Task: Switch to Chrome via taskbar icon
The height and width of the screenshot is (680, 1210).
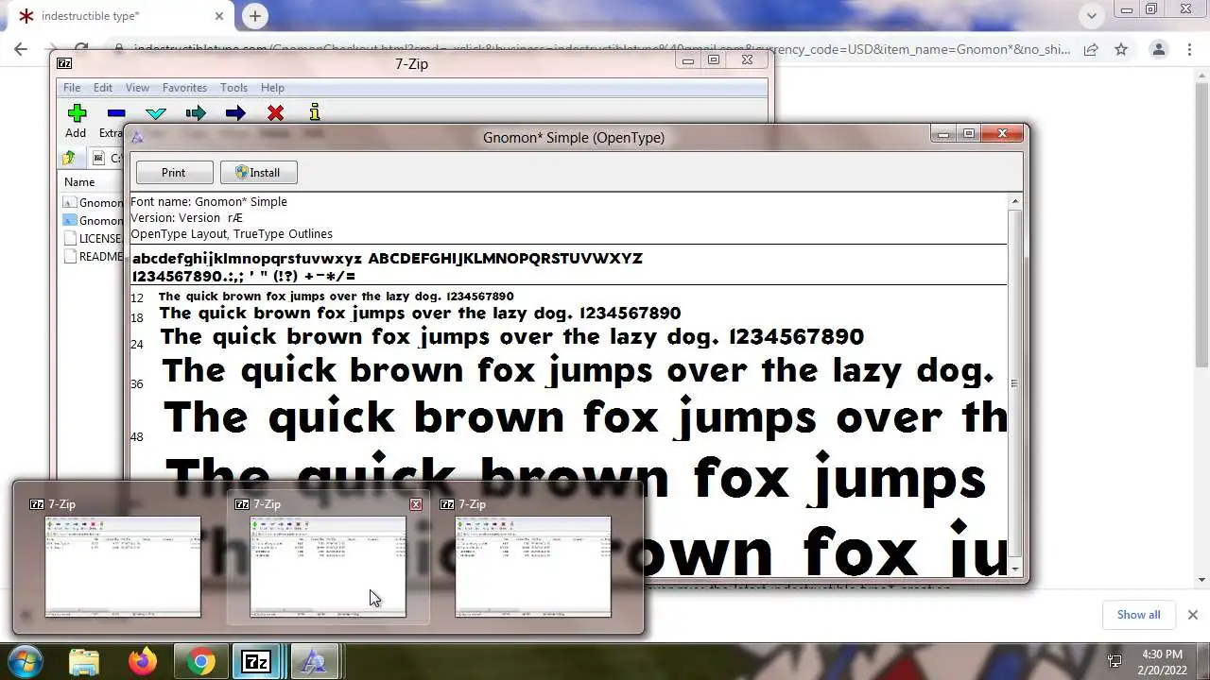Action: click(200, 661)
